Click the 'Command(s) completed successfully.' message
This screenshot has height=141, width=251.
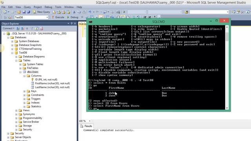pos(109,130)
